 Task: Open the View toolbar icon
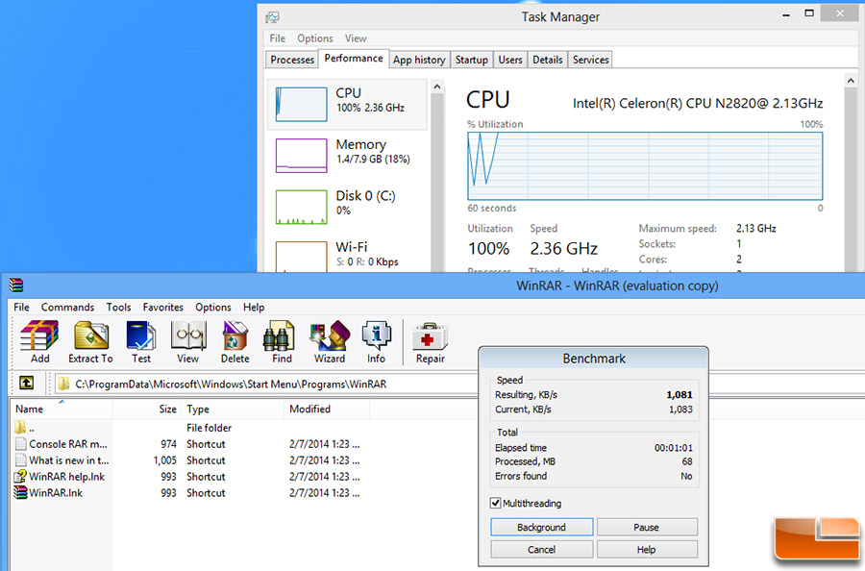tap(188, 341)
